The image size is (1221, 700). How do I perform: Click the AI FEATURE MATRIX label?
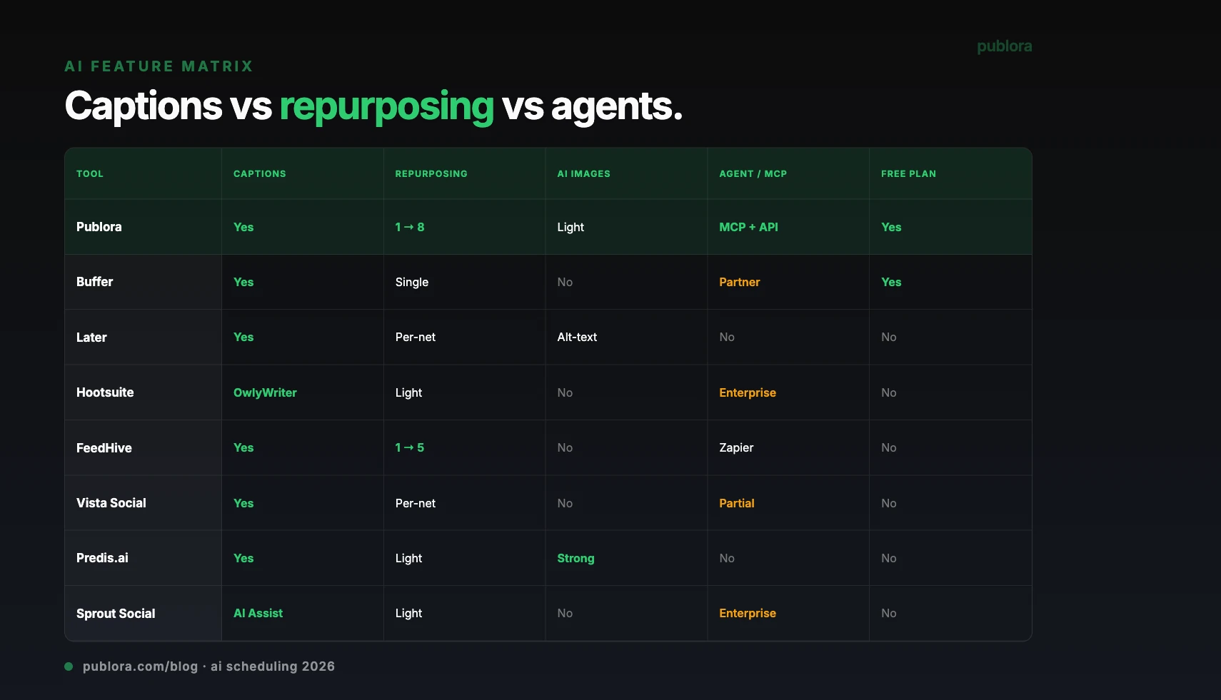pos(159,66)
